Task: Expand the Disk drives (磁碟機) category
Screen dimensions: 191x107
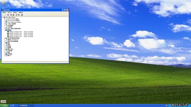Action: tap(4, 48)
